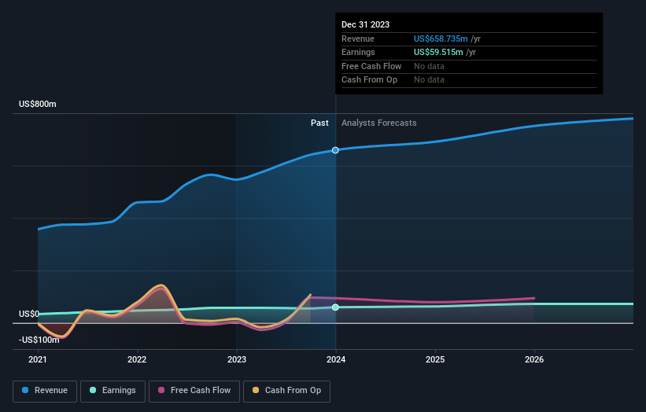646x412 pixels.
Task: Click the revenue data point at 2024
Action: click(335, 150)
